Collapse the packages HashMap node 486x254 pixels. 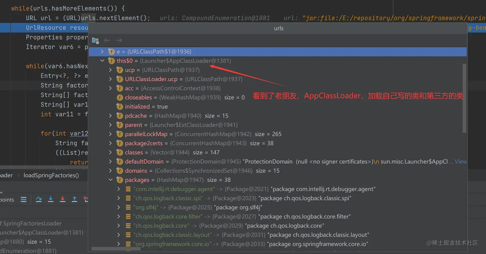(x=110, y=180)
